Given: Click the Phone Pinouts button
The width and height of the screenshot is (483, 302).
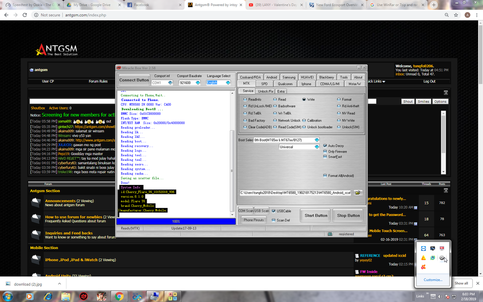Looking at the screenshot, I should point(254,220).
